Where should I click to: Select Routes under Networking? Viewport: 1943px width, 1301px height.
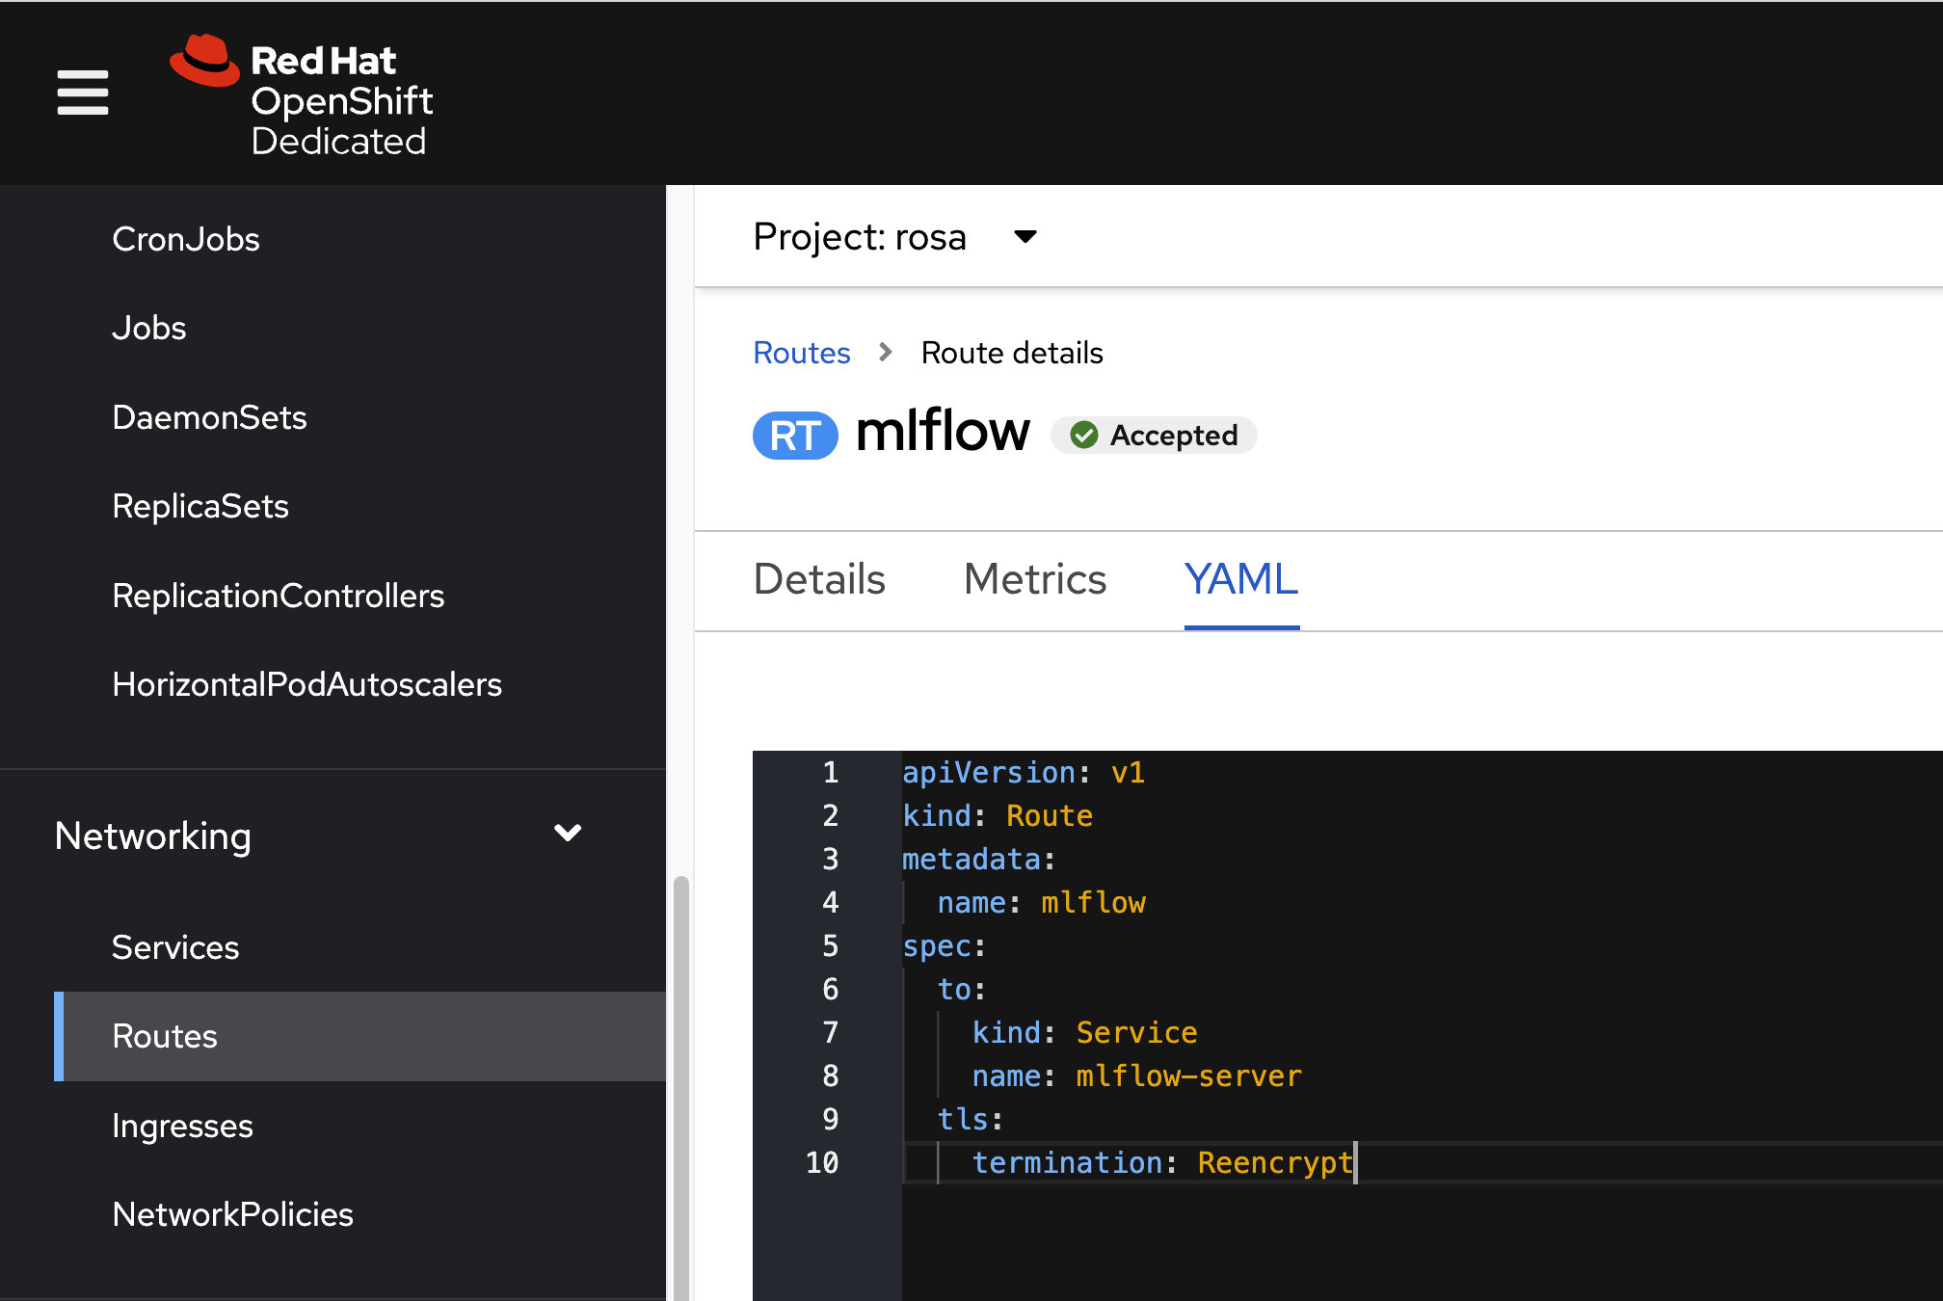click(359, 1036)
